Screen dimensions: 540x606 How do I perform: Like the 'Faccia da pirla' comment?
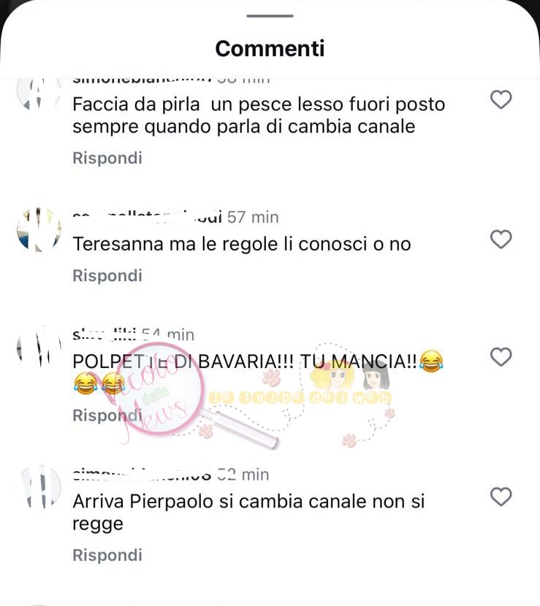point(501,100)
